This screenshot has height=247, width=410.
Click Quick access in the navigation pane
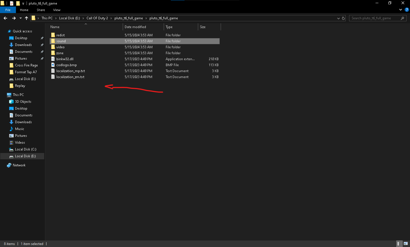point(22,31)
